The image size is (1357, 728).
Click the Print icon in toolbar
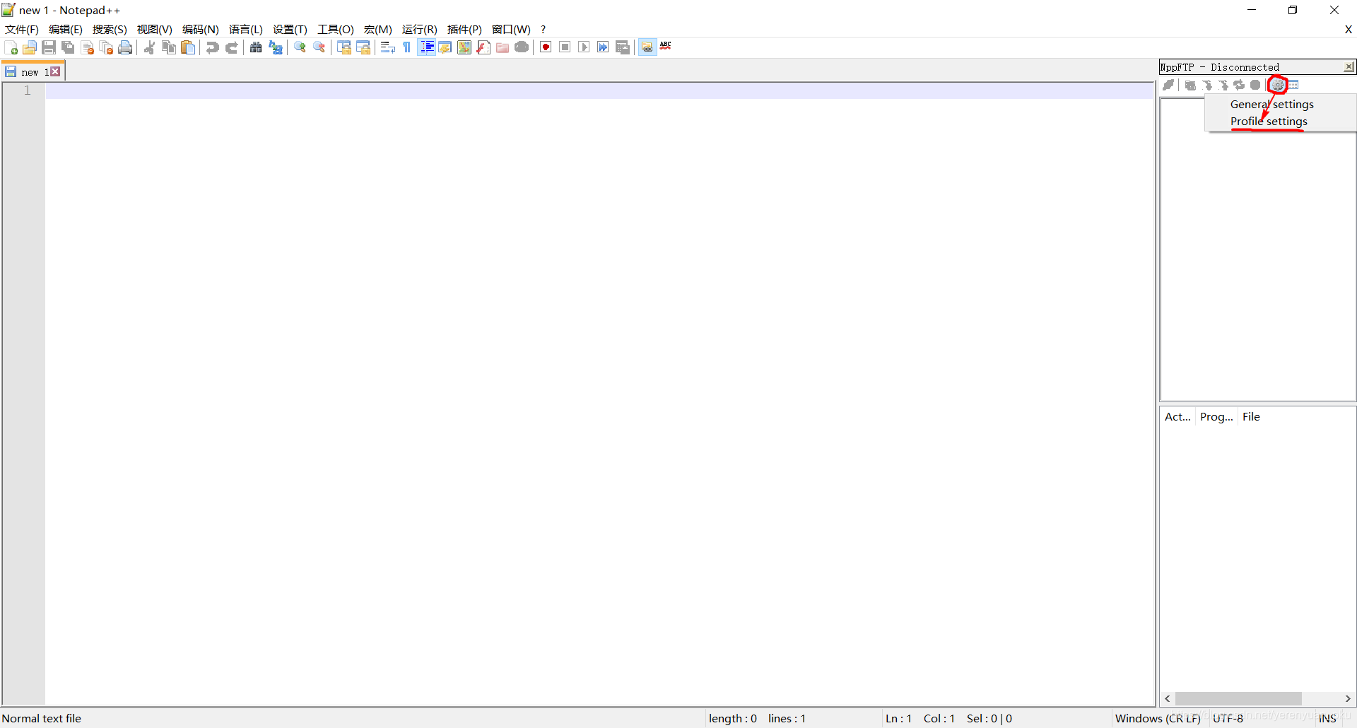click(x=126, y=47)
